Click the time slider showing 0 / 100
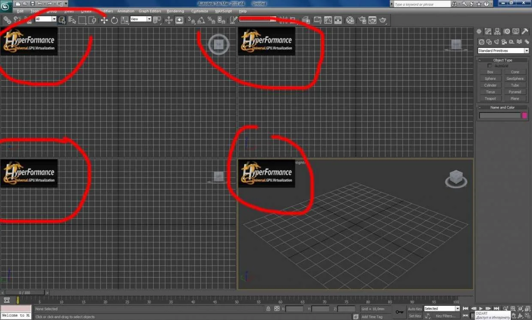The image size is (532, 320). coord(24,293)
